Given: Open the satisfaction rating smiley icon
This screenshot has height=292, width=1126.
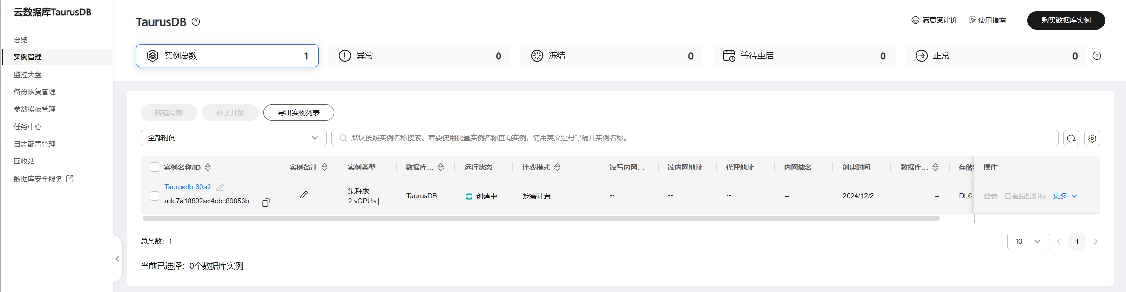Looking at the screenshot, I should (915, 20).
